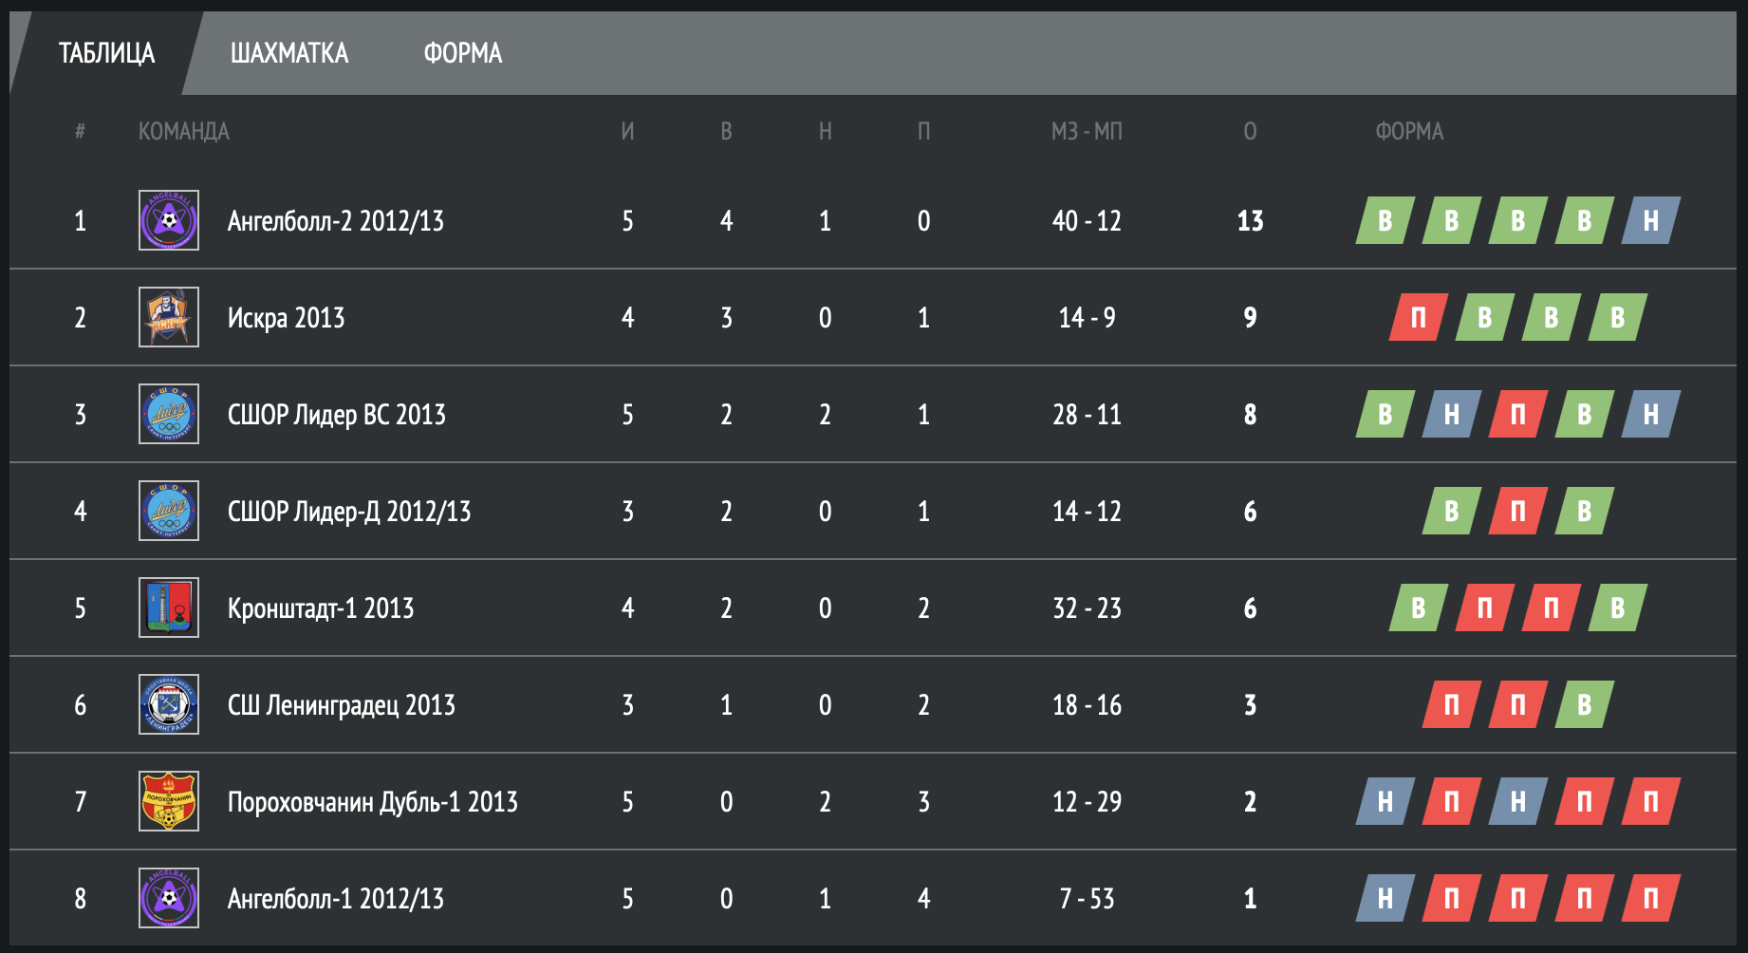This screenshot has width=1748, height=953.
Task: Switch to the ШАХМАТКА tab
Action: click(x=289, y=53)
